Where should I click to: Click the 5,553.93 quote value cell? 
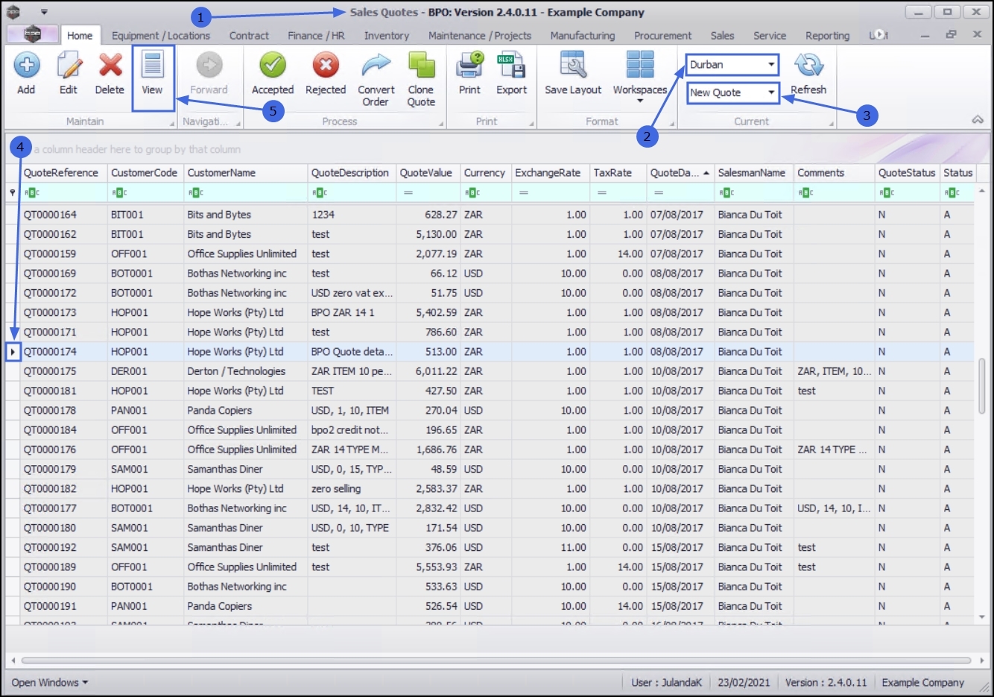coord(428,567)
